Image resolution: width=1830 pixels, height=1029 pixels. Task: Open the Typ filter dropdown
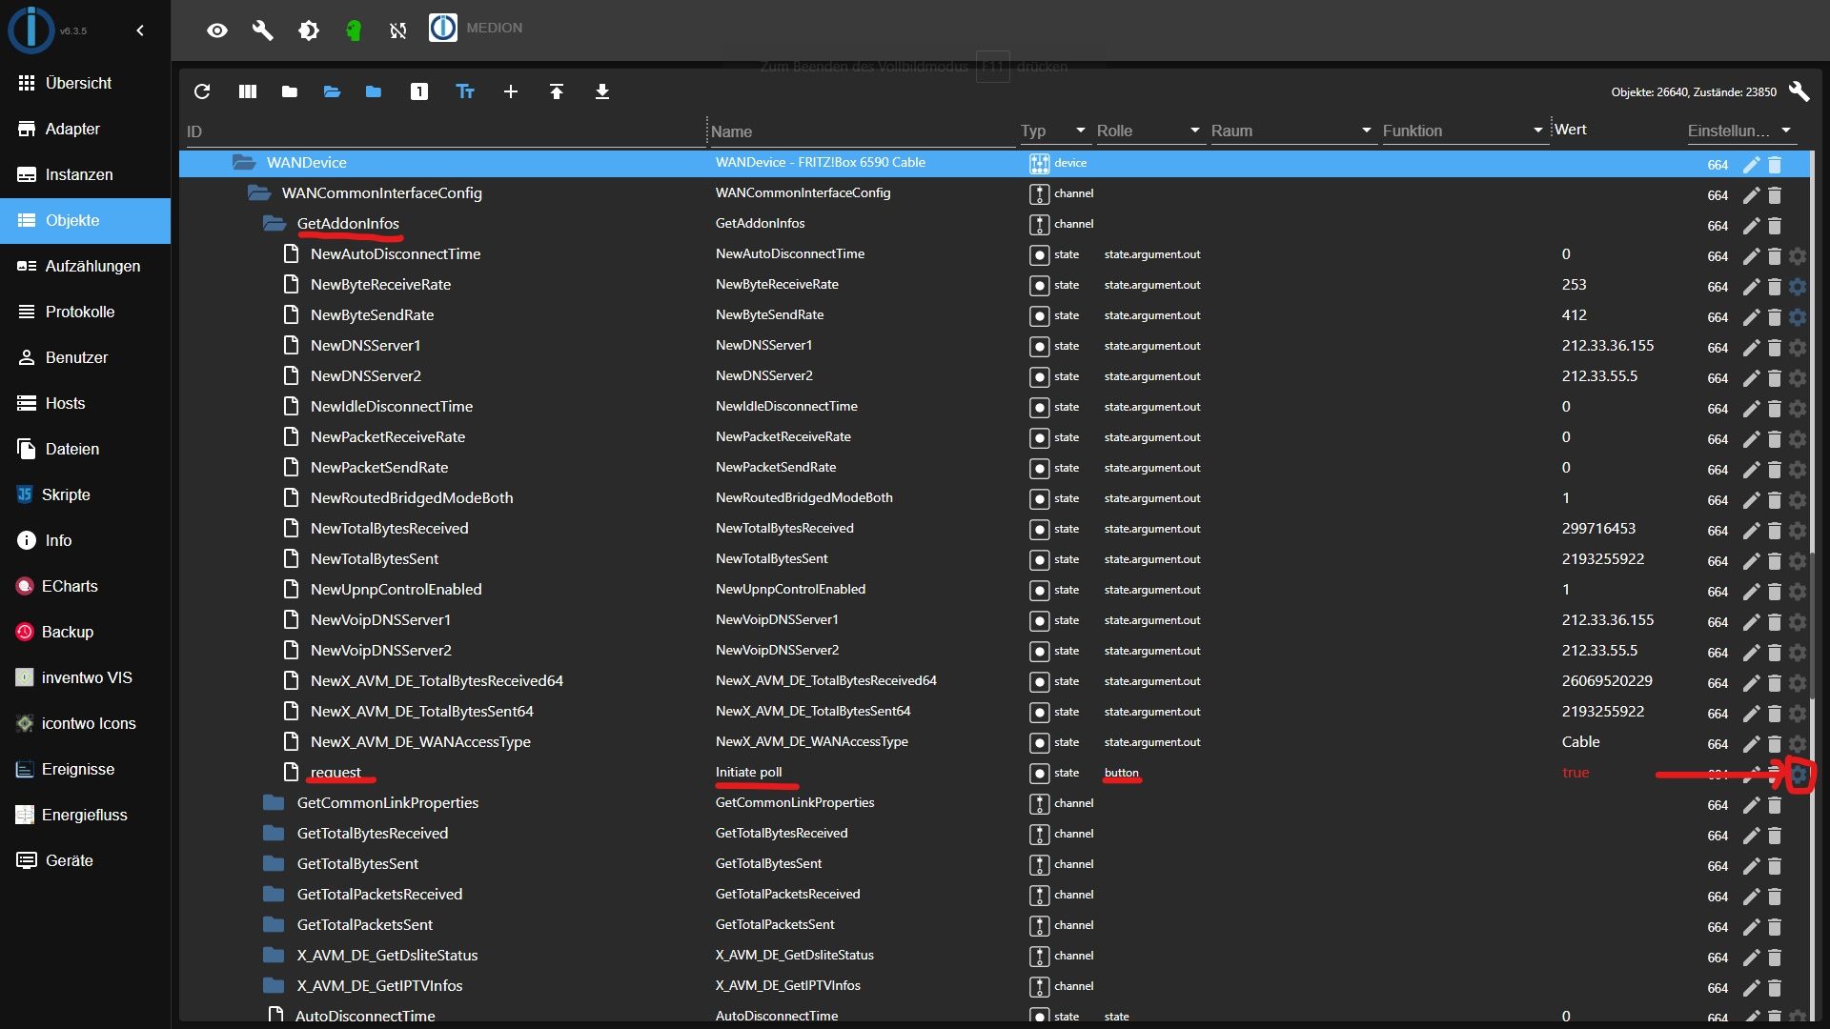1054,131
